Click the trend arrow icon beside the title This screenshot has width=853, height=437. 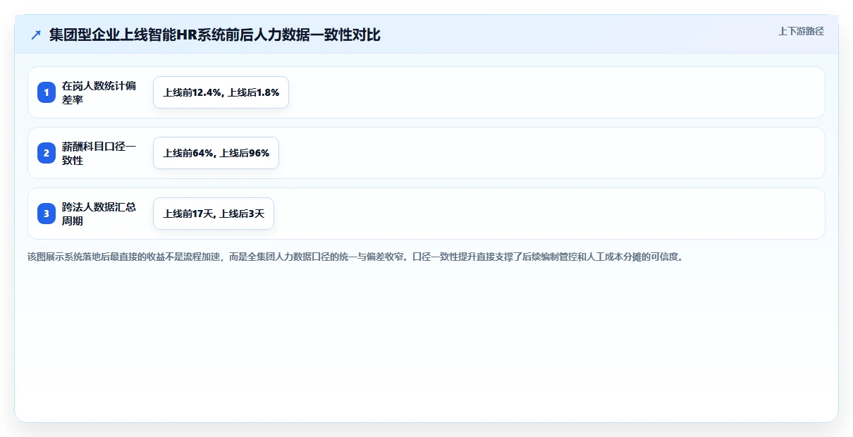click(36, 35)
